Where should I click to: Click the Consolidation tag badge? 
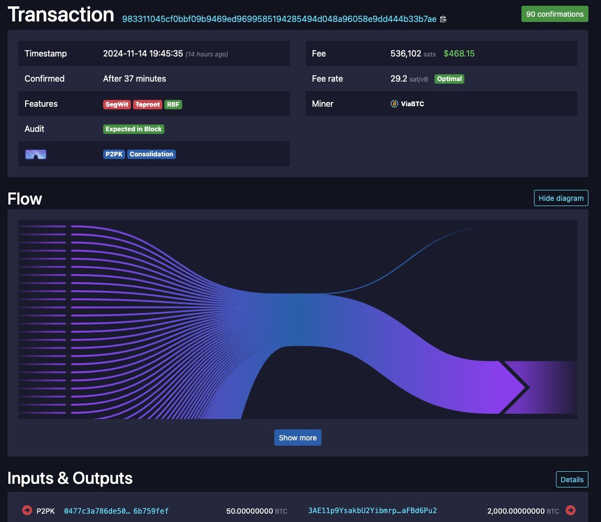(x=151, y=154)
